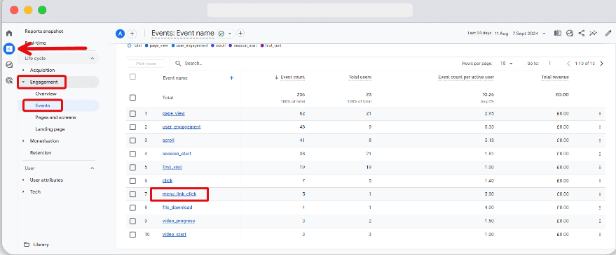The width and height of the screenshot is (616, 255).
Task: Open the Home icon in left rail
Action: [x=9, y=34]
